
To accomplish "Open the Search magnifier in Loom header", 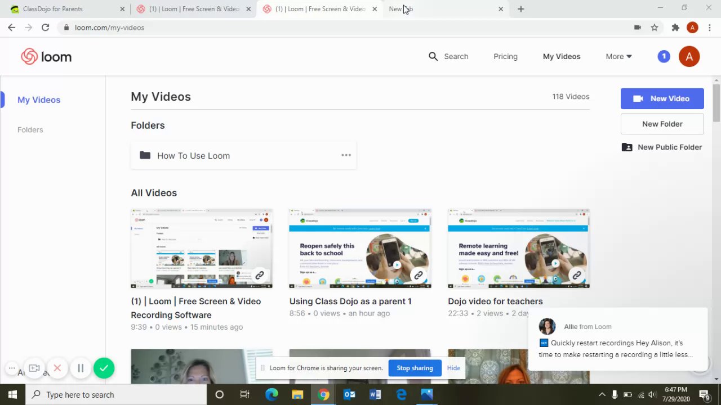I will [x=433, y=56].
